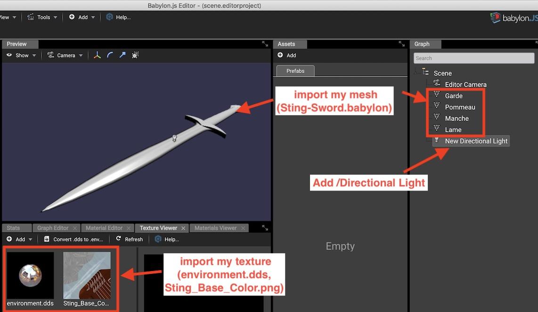Click the mesh icon beside Garde
This screenshot has height=312, width=538.
[436, 94]
